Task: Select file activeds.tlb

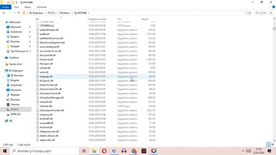Action: (x=46, y=106)
